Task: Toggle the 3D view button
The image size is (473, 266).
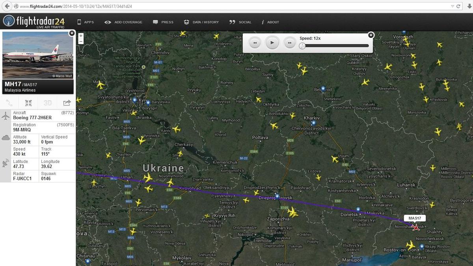Action: pos(48,103)
